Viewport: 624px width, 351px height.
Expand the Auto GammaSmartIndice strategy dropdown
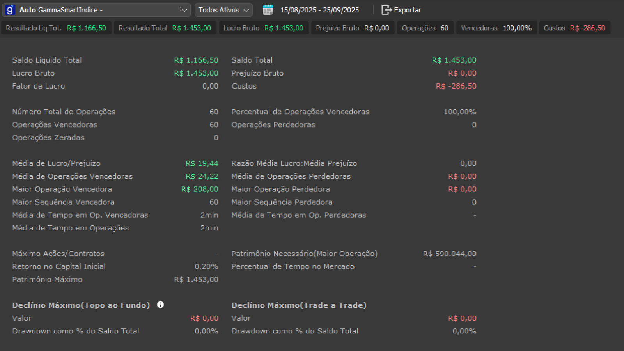183,10
